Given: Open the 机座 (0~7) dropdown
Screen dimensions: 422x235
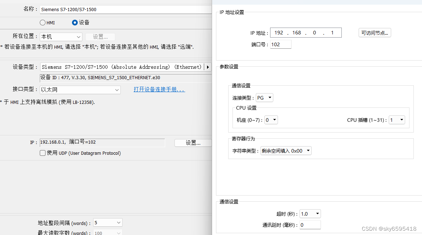Looking at the screenshot, I should point(271,120).
